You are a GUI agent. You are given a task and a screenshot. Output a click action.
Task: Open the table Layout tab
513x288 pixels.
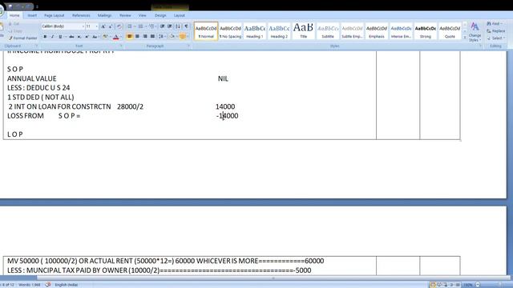180,15
